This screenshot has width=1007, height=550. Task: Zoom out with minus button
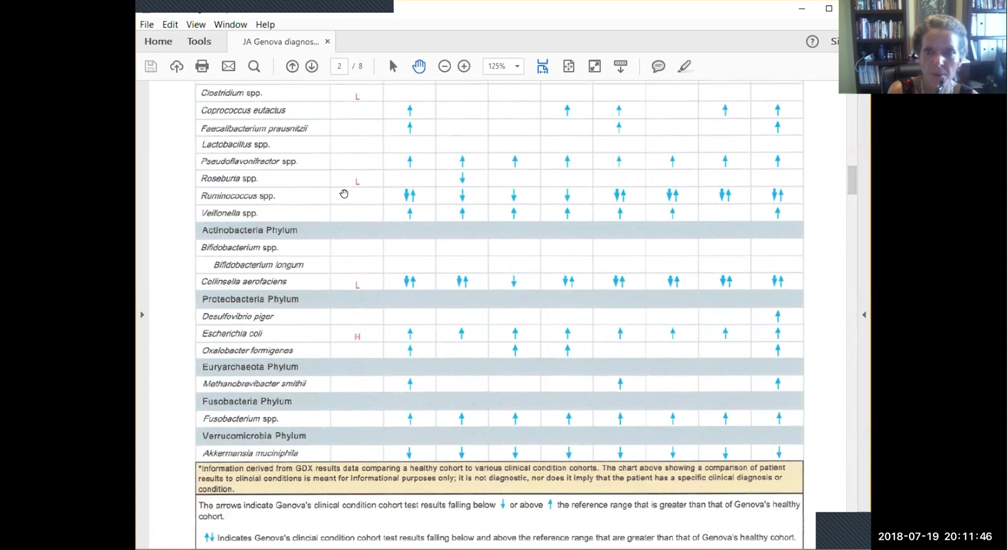click(x=445, y=66)
